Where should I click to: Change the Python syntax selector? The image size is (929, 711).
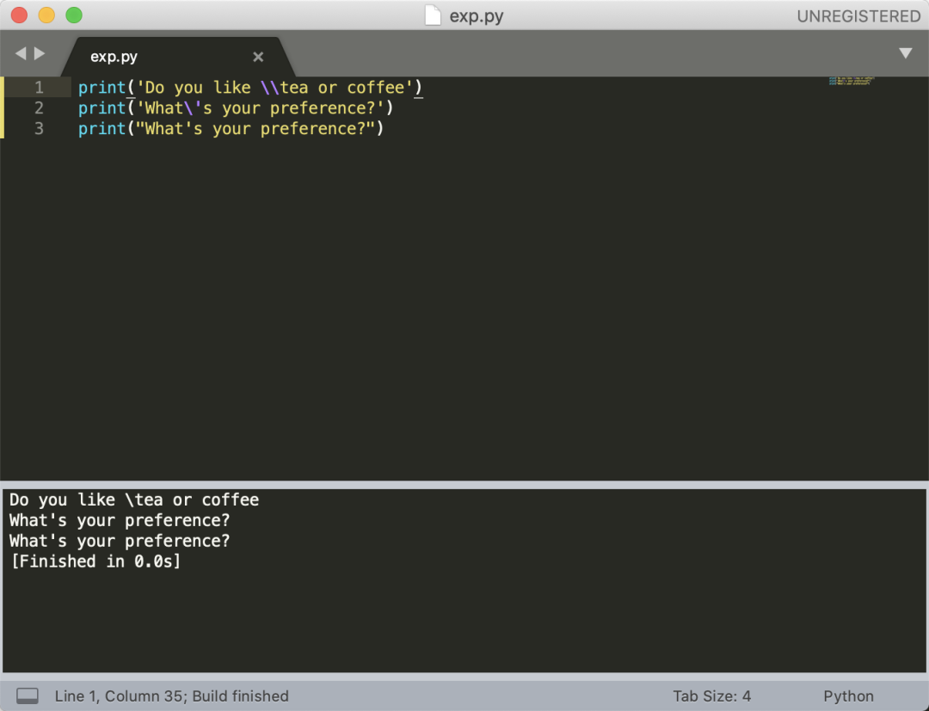tap(847, 696)
